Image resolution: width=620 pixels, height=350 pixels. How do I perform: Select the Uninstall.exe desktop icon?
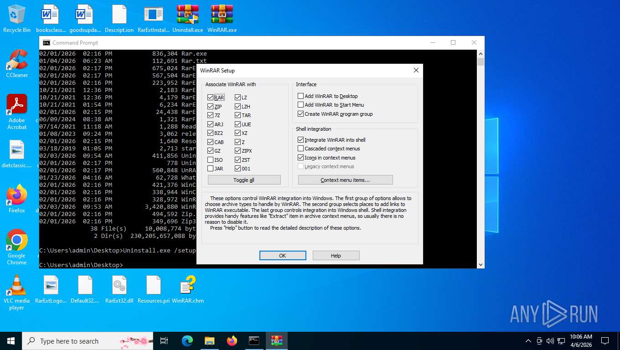(187, 18)
